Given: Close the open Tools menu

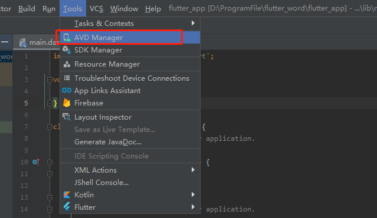Looking at the screenshot, I should tap(73, 9).
